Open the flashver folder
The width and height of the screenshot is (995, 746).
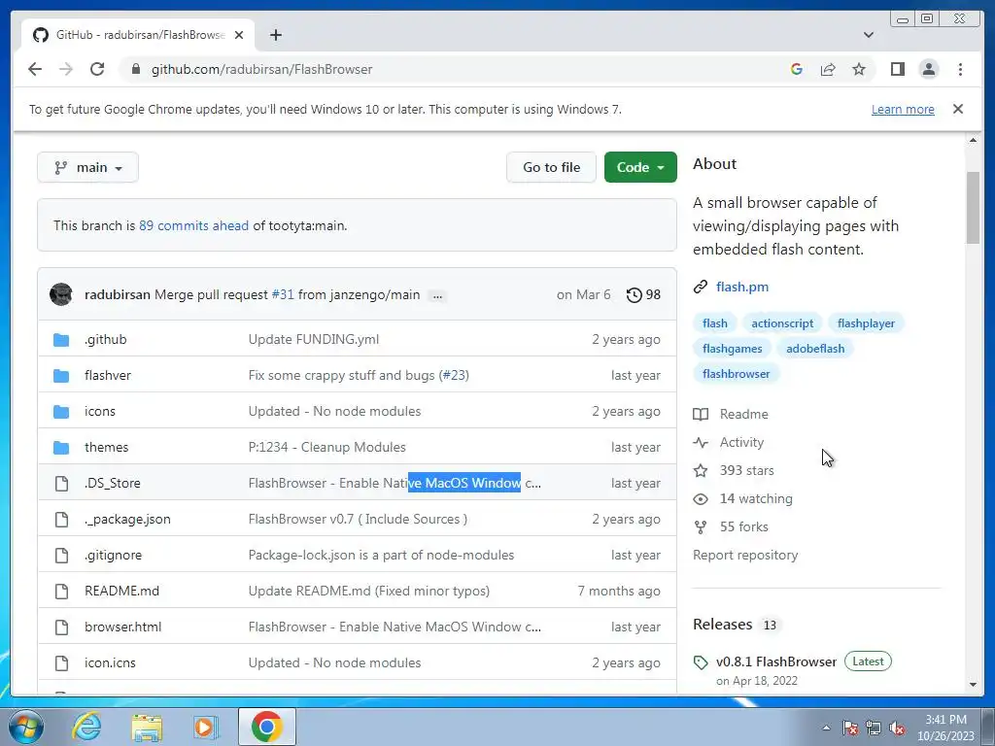pyautogui.click(x=107, y=376)
